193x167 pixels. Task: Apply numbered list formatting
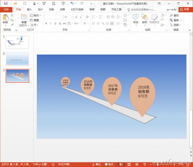pyautogui.click(x=101, y=17)
